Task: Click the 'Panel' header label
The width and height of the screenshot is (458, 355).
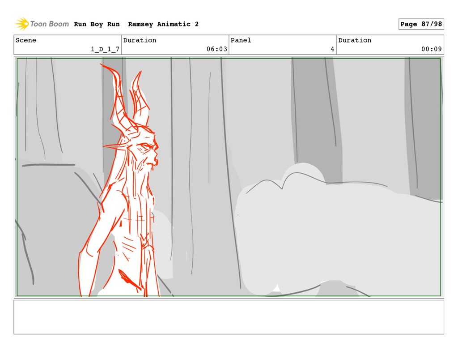Action: [241, 40]
